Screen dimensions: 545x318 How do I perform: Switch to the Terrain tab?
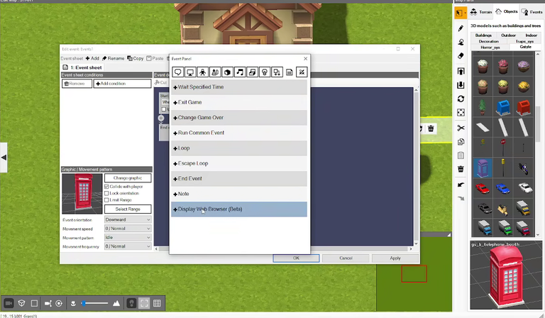tap(481, 12)
